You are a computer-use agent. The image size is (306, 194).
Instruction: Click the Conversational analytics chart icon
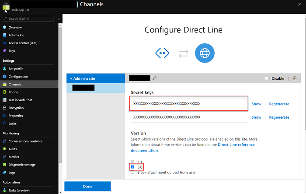click(4, 141)
